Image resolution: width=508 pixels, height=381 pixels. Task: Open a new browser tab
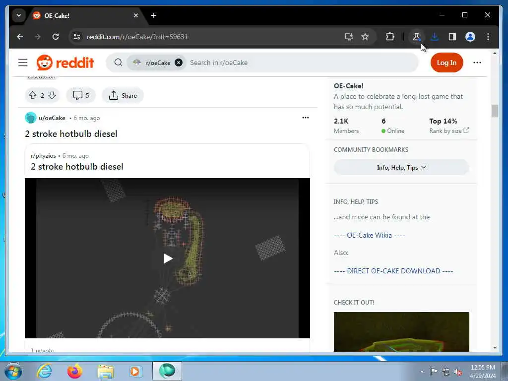click(x=154, y=15)
